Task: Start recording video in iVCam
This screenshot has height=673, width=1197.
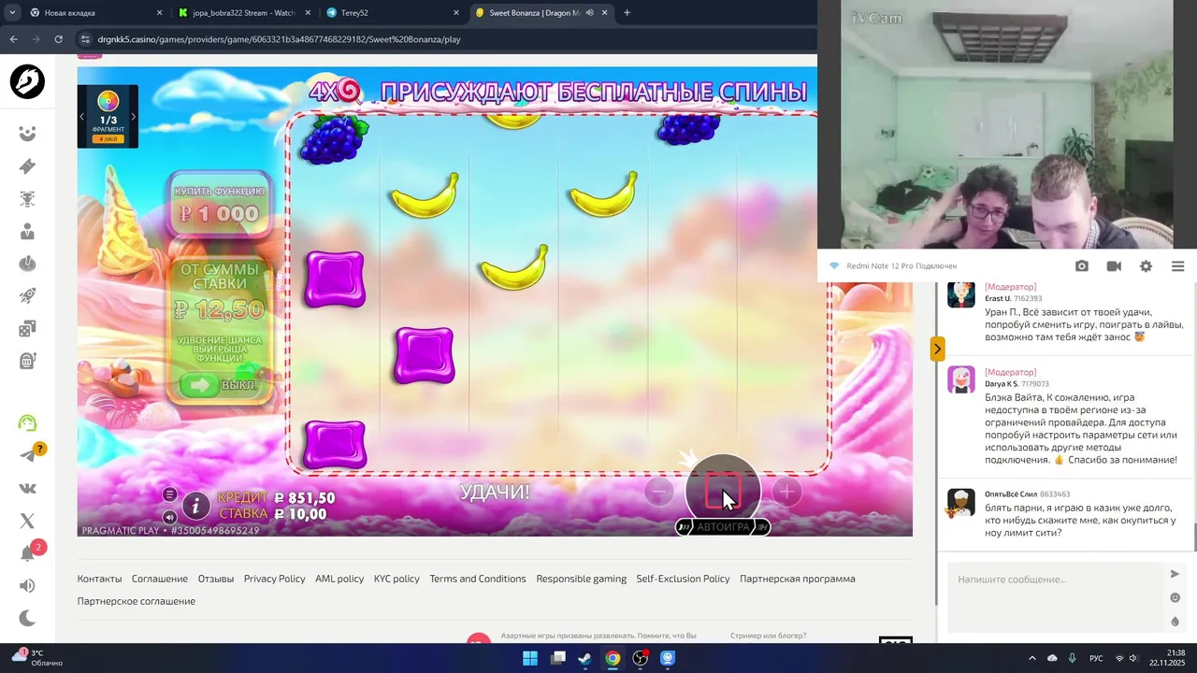Action: click(x=1114, y=266)
